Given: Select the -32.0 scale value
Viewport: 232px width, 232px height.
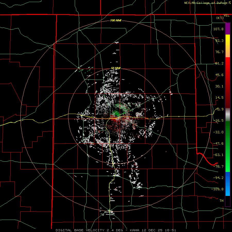Looking at the screenshot, I should tap(218, 132).
